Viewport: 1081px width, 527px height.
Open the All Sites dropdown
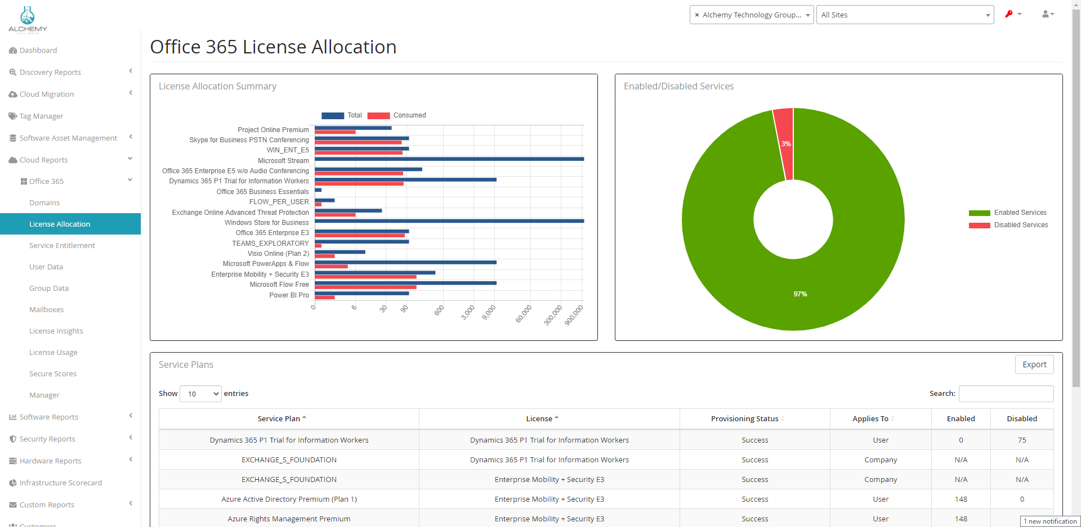[x=904, y=15]
